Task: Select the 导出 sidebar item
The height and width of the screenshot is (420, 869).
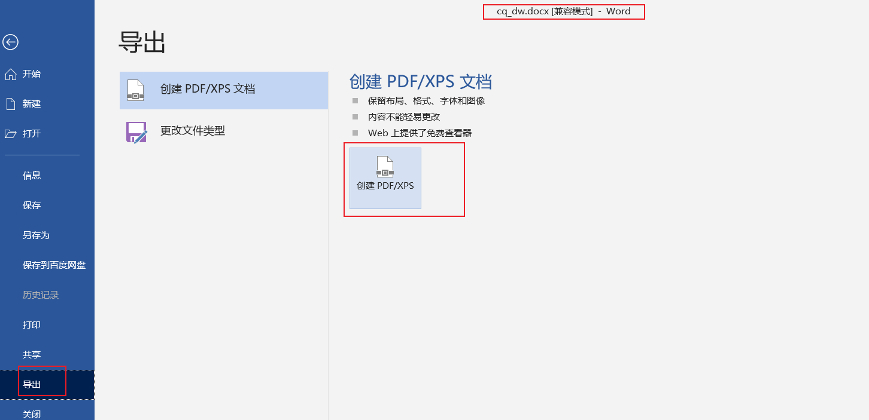Action: tap(47, 385)
